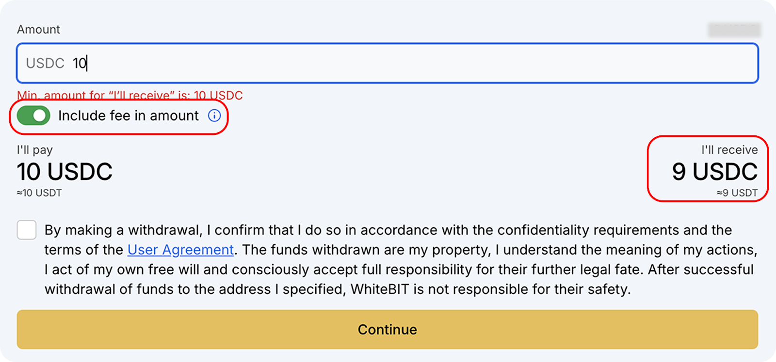
Task: Click the 'By making a withdrawal' sentence start
Action: (121, 230)
